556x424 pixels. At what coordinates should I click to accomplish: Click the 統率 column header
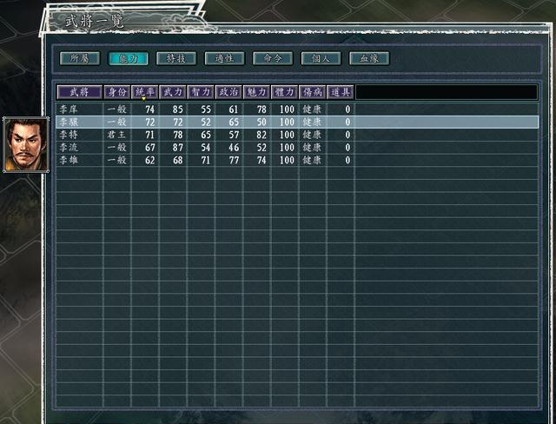pyautogui.click(x=145, y=92)
